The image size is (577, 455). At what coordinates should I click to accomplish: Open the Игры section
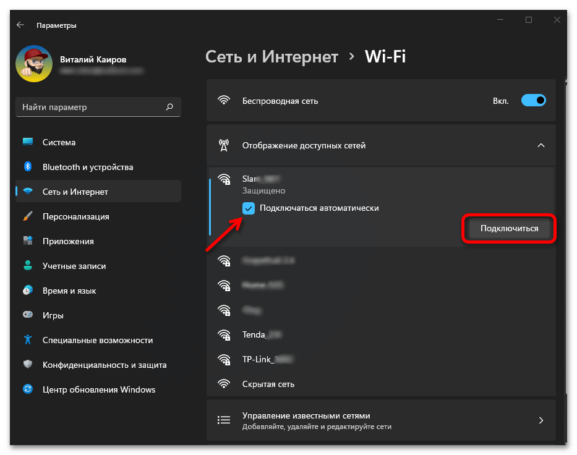[x=98, y=315]
